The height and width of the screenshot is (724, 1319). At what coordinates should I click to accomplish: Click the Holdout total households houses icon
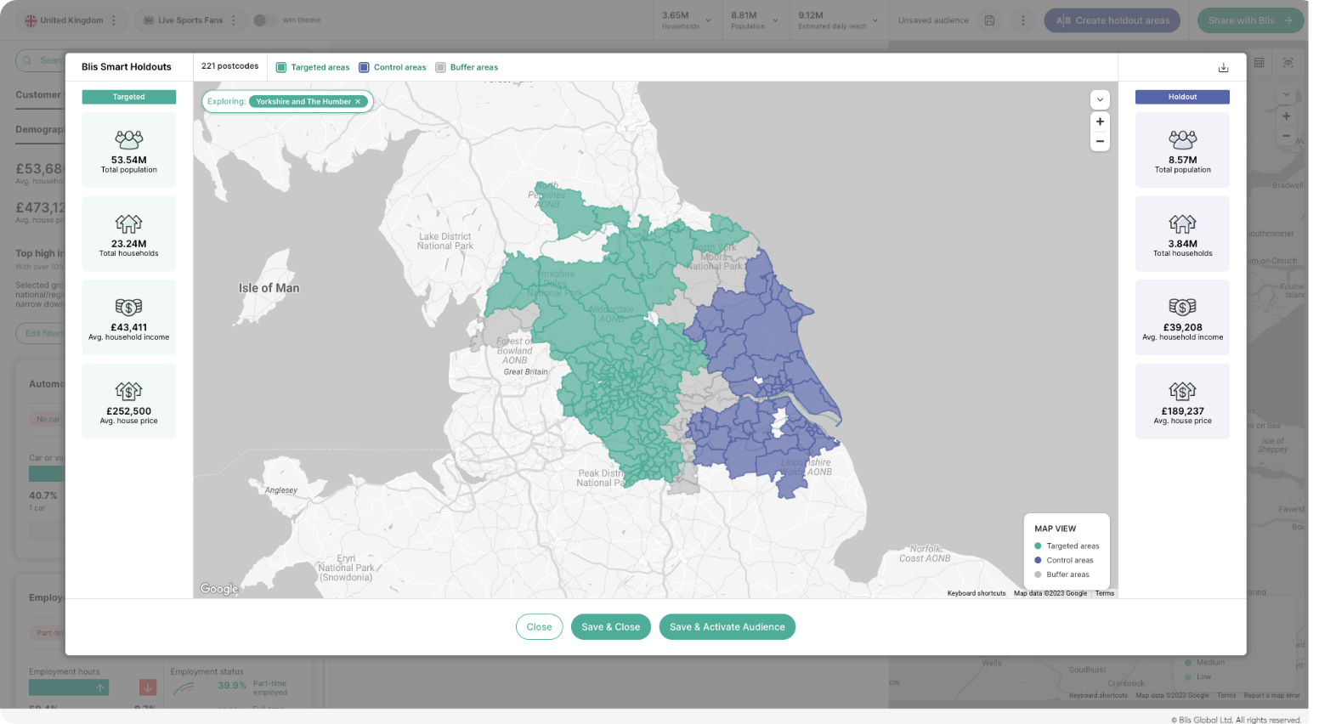(1182, 223)
